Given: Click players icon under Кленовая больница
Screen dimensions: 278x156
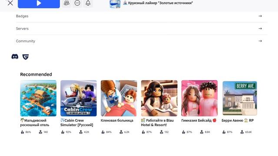Looking at the screenshot, I should [121, 132].
